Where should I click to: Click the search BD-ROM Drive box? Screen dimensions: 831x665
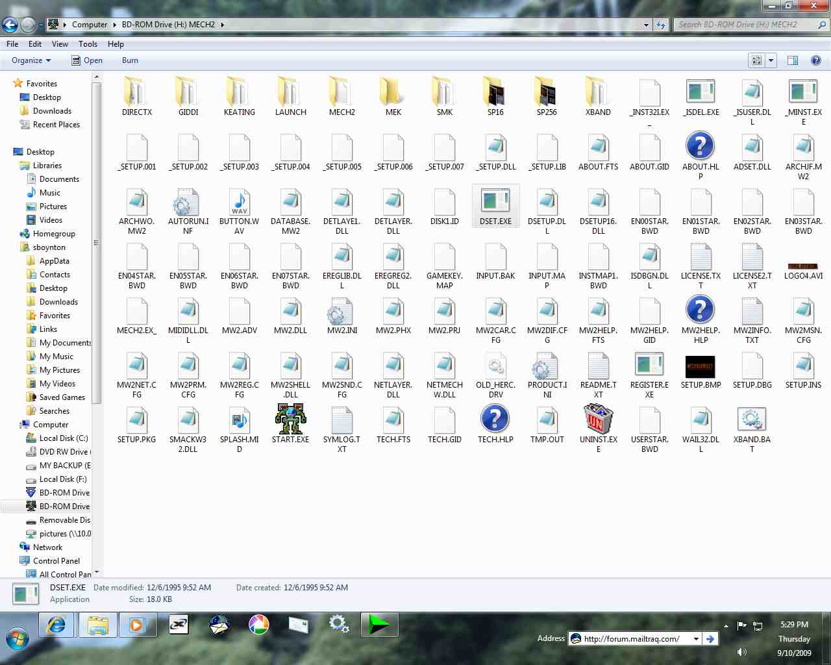pos(747,24)
